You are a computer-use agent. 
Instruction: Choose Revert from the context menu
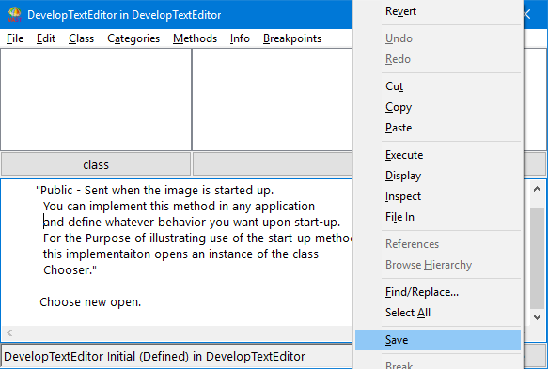point(438,11)
